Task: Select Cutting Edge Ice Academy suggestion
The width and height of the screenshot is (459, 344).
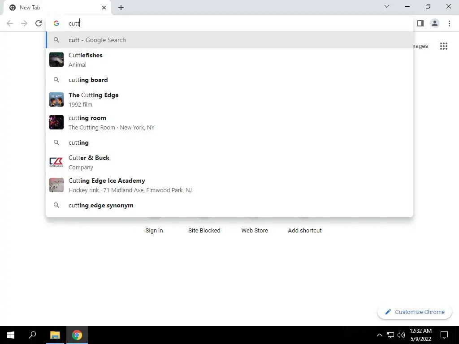Action: pyautogui.click(x=230, y=185)
